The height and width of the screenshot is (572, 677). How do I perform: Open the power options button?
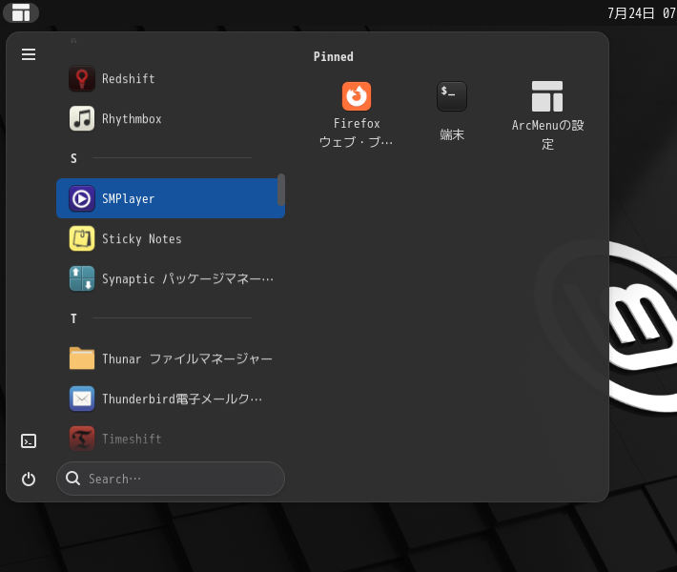coord(29,479)
